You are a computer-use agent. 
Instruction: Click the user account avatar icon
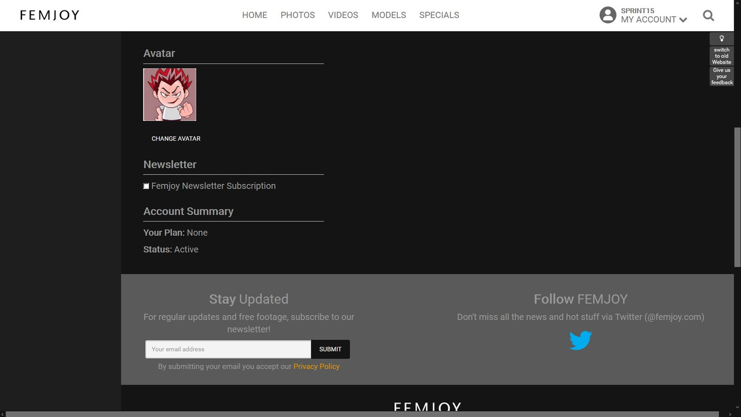click(608, 15)
